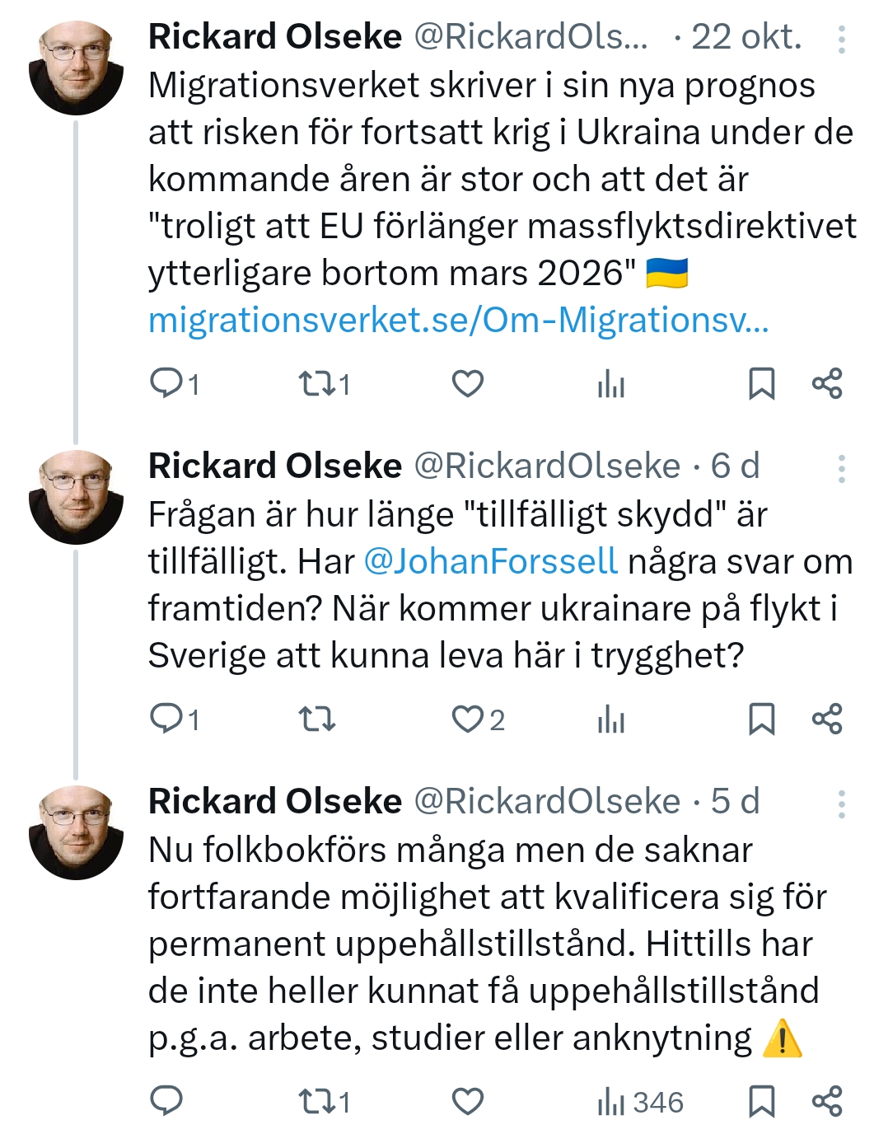Viewport: 888px width, 1134px height.
Task: Like the tweet with 2 likes
Action: coord(467,719)
